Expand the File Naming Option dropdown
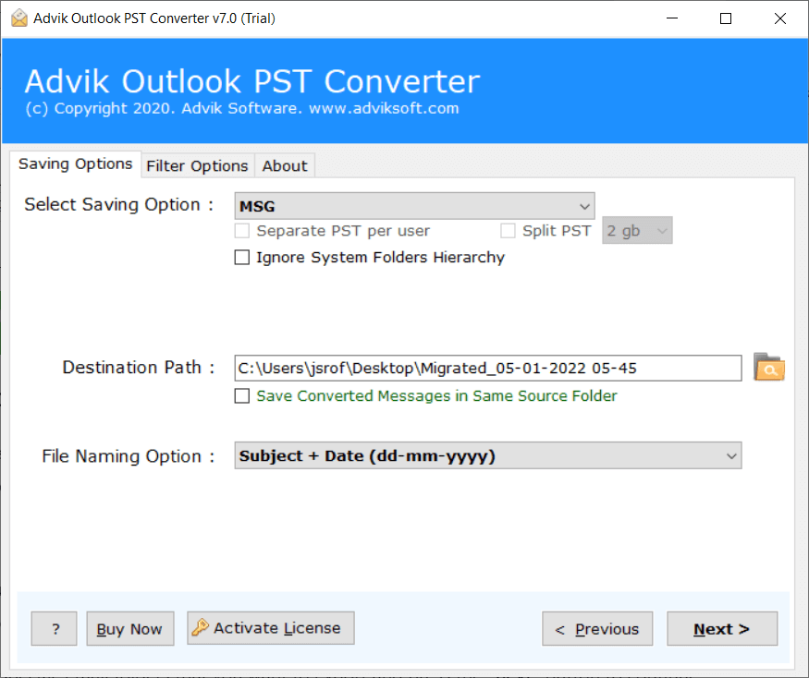This screenshot has width=809, height=678. 488,455
